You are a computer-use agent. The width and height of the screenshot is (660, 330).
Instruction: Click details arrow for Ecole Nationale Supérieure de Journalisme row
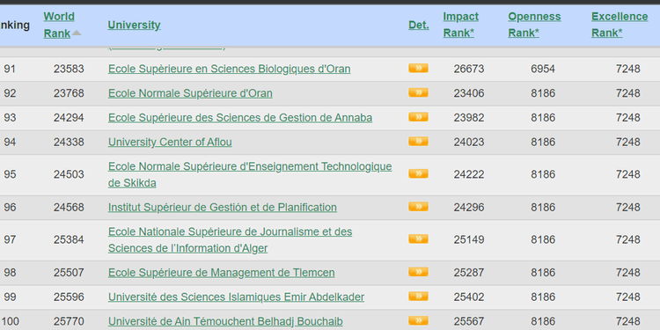coord(418,239)
